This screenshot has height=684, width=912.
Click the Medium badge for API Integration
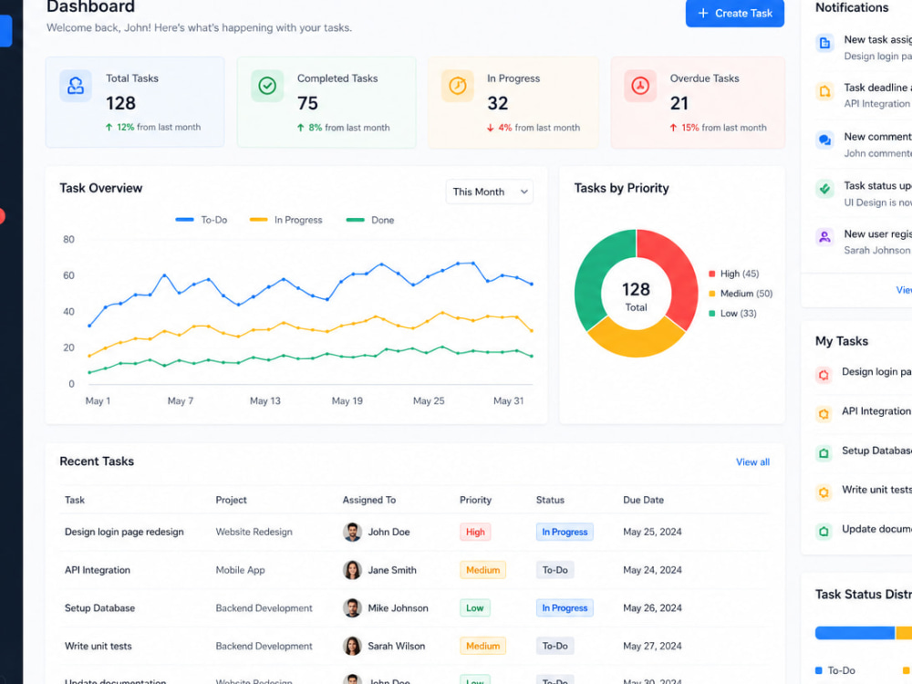pyautogui.click(x=482, y=570)
